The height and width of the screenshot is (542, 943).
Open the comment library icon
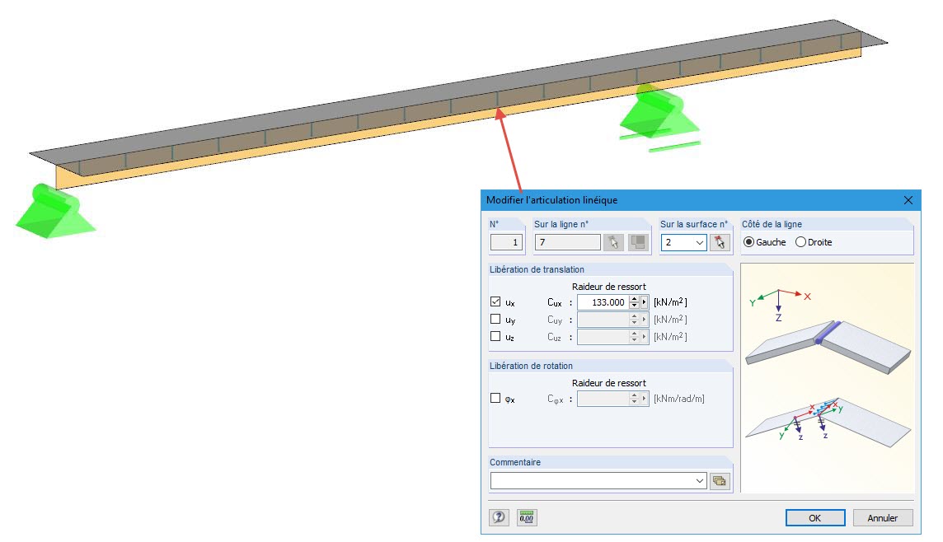click(720, 481)
